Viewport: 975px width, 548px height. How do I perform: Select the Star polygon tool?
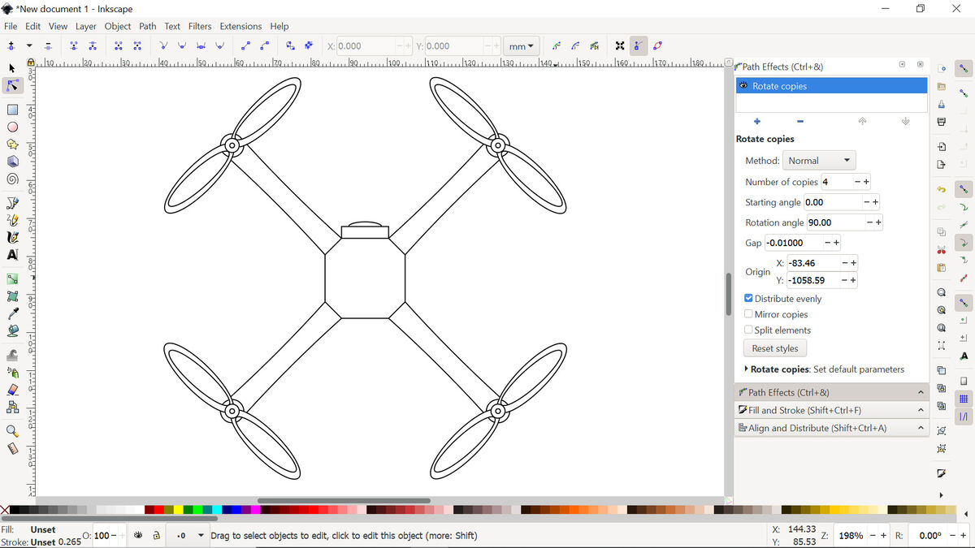(x=12, y=145)
